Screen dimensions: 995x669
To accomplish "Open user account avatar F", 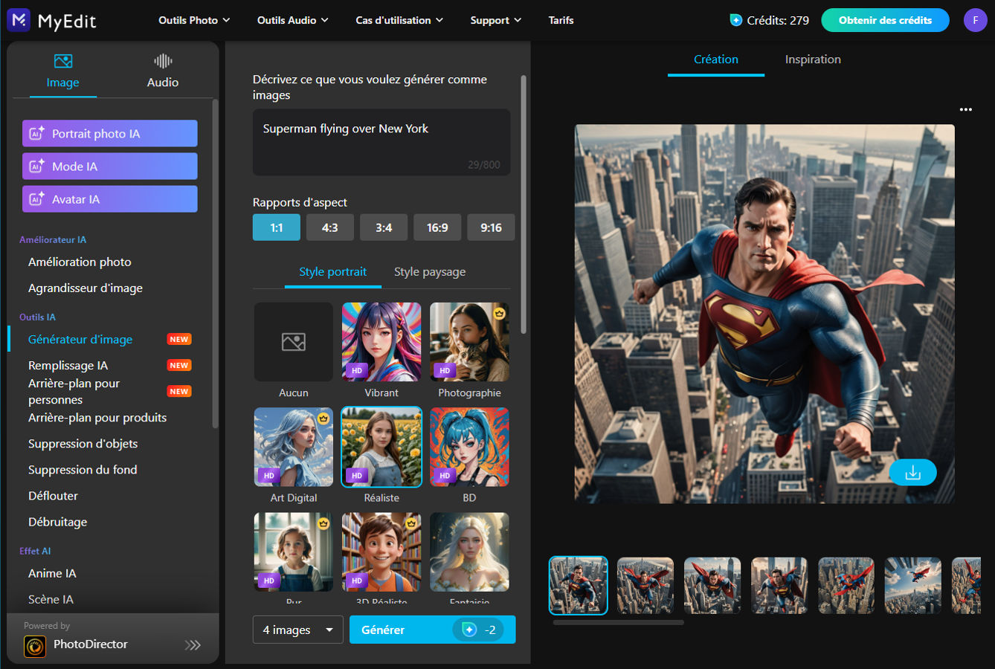I will (975, 20).
